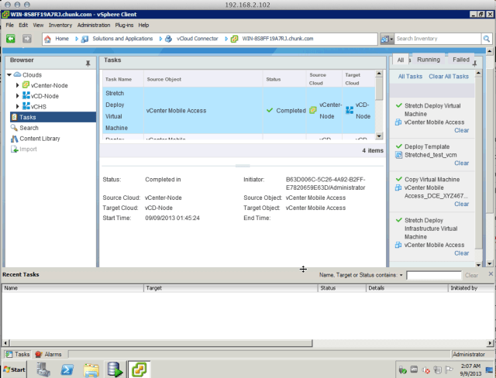
Task: Click the Status column header in Recent Tasks
Action: 342,288
